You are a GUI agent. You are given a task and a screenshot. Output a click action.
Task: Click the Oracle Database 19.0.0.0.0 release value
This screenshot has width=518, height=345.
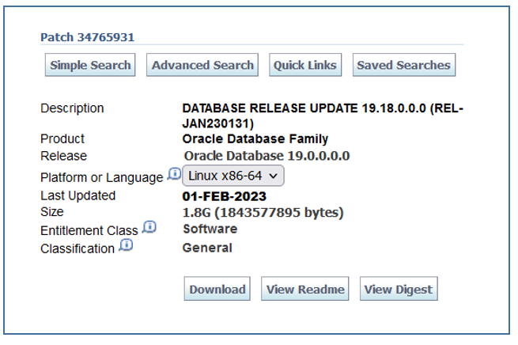click(267, 156)
